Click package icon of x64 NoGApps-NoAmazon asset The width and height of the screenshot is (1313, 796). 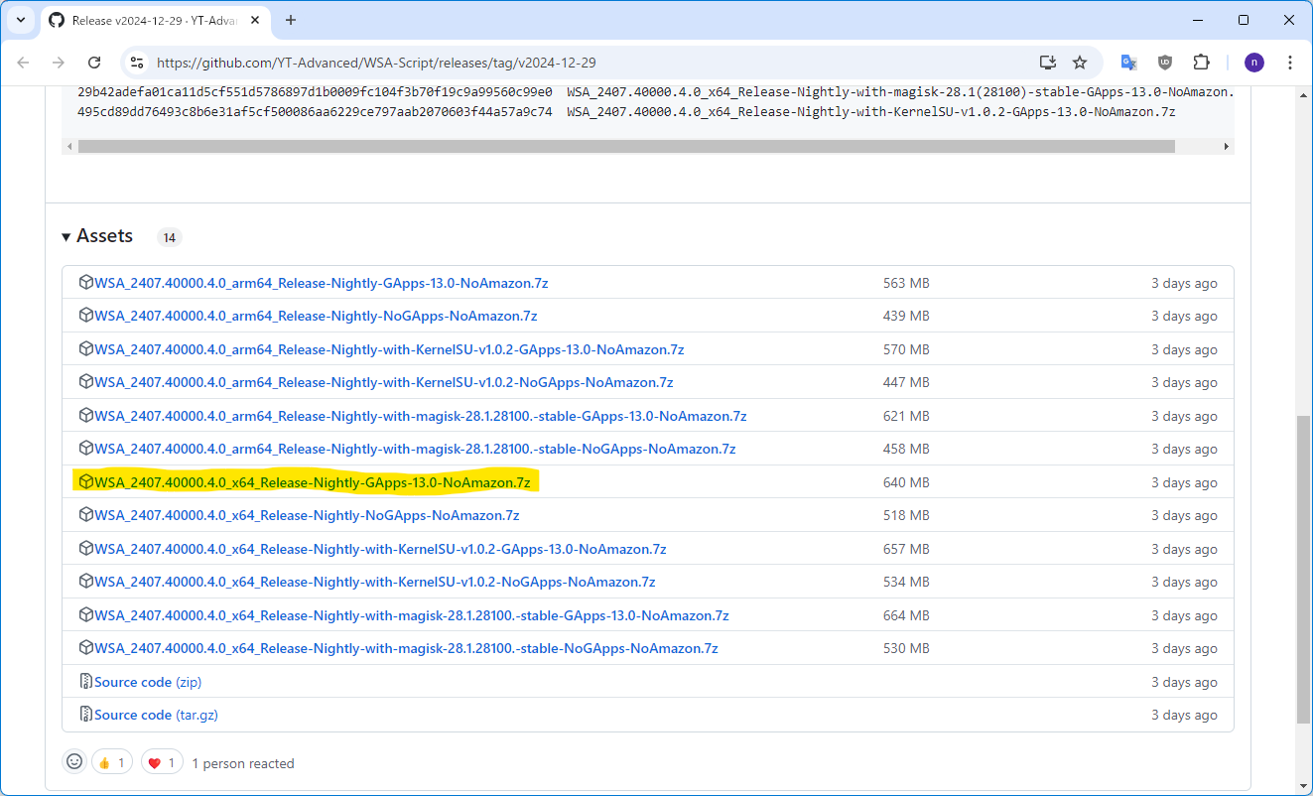click(x=86, y=515)
